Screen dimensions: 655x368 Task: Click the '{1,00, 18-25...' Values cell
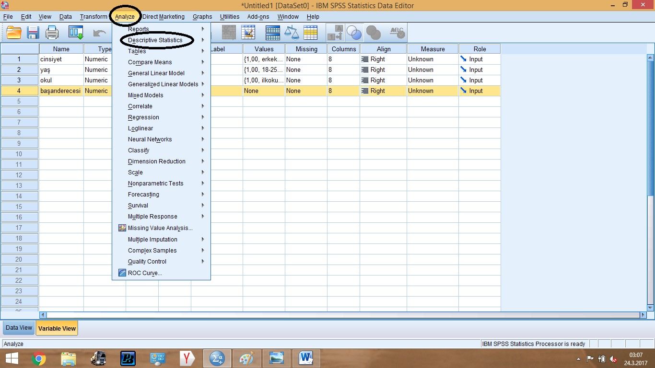[x=264, y=70]
